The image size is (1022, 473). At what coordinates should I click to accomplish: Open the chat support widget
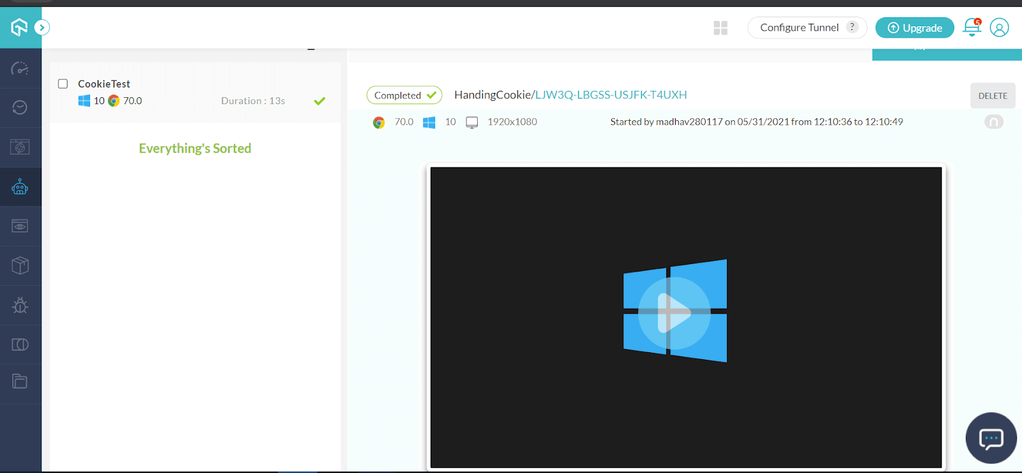tap(991, 438)
